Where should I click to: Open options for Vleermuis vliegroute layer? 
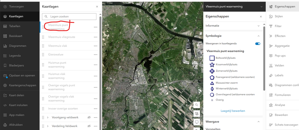click(x=95, y=37)
